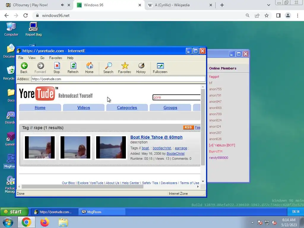The width and height of the screenshot is (304, 228).
Task: Click the Forward arrow in InternetE
Action: [40, 68]
